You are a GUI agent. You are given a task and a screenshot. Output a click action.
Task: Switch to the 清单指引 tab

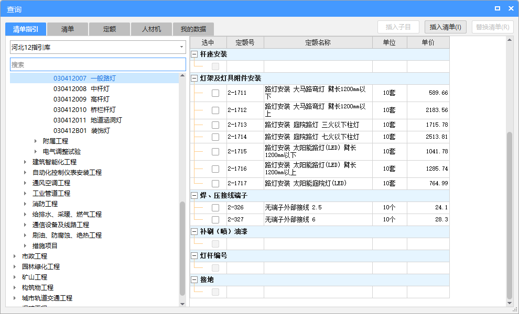(x=26, y=29)
